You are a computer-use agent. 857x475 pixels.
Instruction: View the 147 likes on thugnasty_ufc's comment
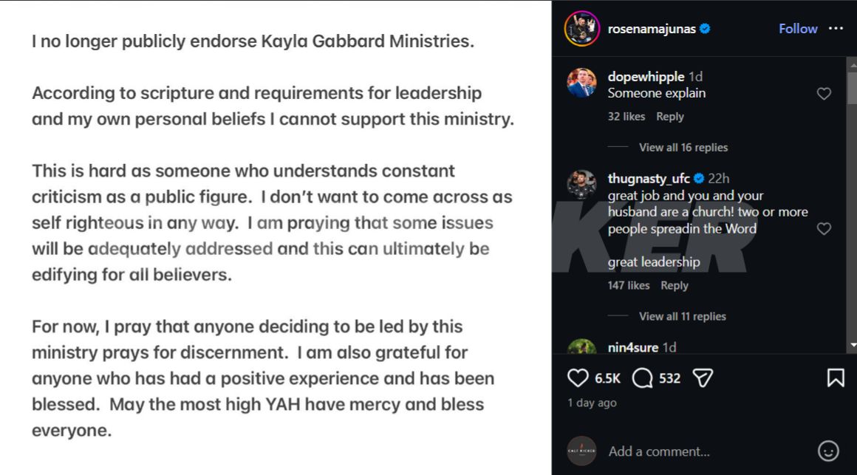pyautogui.click(x=629, y=286)
